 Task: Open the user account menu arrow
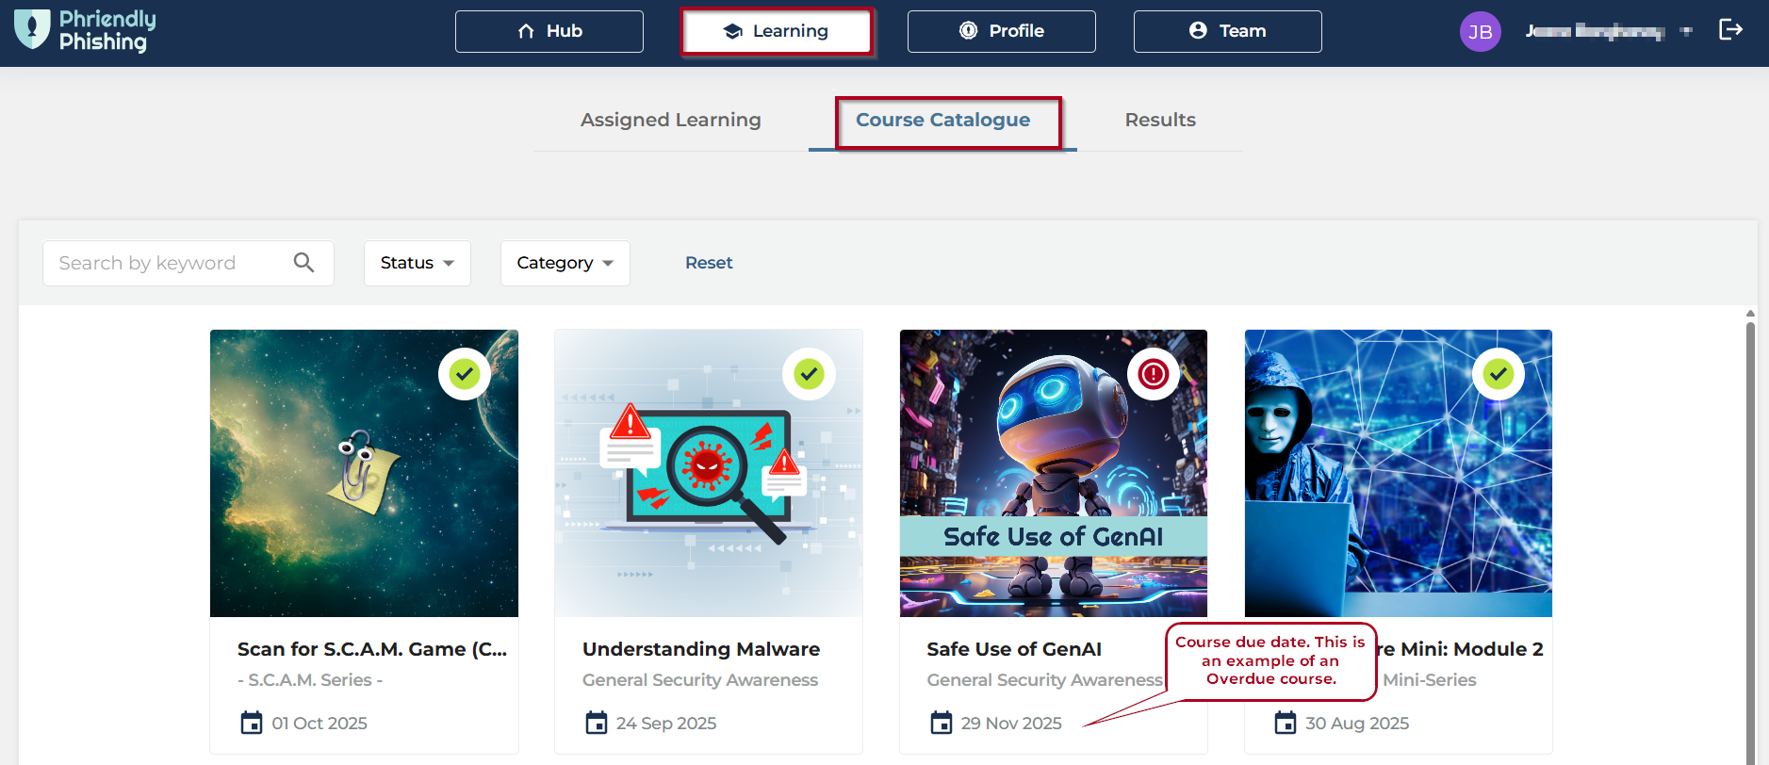(1686, 32)
